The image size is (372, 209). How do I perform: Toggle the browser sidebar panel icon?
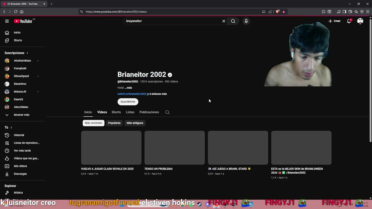click(344, 12)
